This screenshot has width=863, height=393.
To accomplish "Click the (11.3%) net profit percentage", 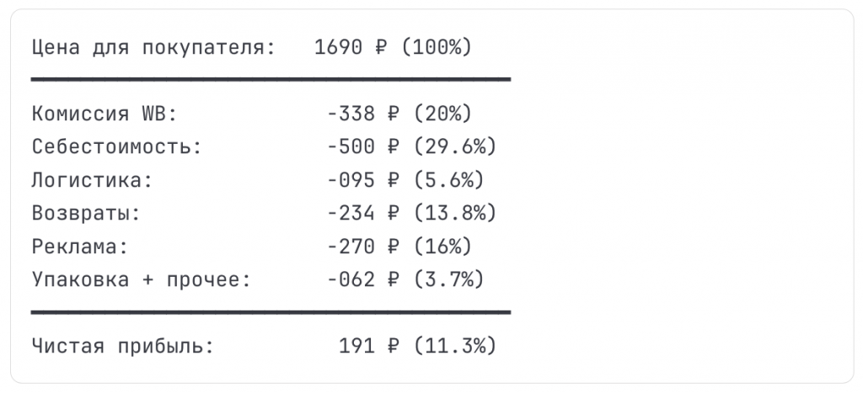I will pyautogui.click(x=455, y=346).
